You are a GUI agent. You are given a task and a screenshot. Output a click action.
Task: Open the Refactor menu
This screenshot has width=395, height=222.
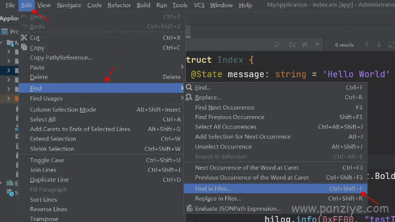119,5
